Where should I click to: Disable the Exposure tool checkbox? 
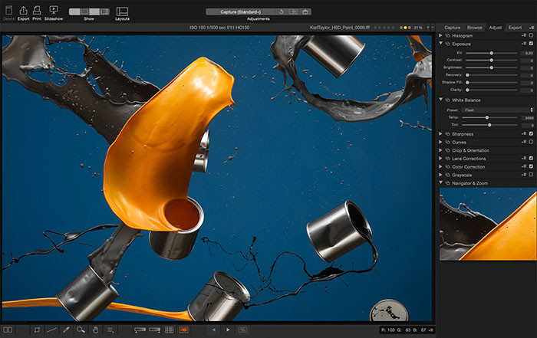[531, 44]
